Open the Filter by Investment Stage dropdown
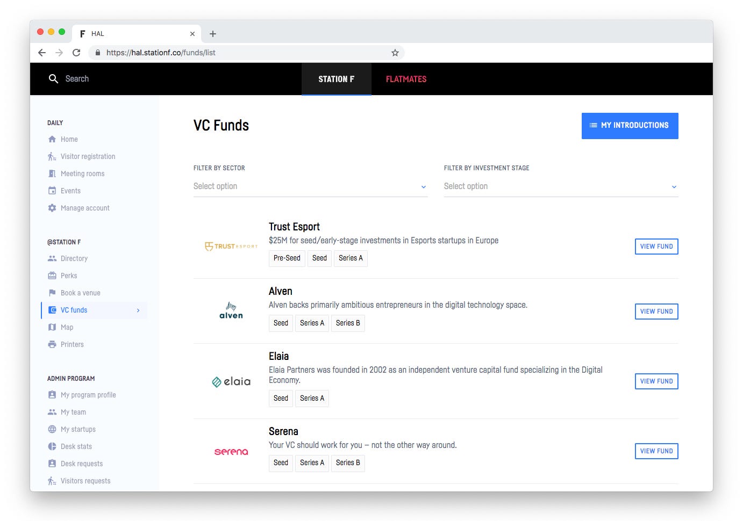Image resolution: width=743 pixels, height=521 pixels. pyautogui.click(x=561, y=186)
